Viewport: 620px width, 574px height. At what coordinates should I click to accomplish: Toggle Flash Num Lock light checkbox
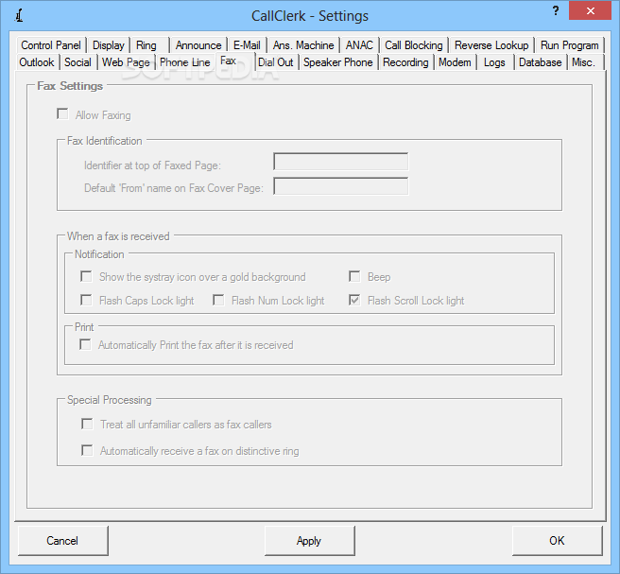[218, 300]
